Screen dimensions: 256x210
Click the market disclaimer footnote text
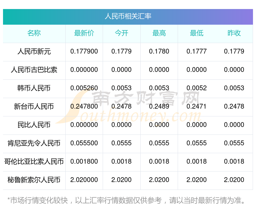(126, 200)
